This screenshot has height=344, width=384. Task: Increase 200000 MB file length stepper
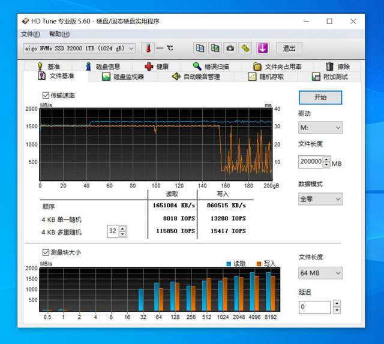(326, 159)
